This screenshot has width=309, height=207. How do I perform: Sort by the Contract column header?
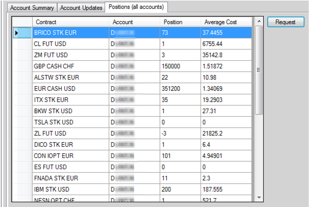click(70, 22)
